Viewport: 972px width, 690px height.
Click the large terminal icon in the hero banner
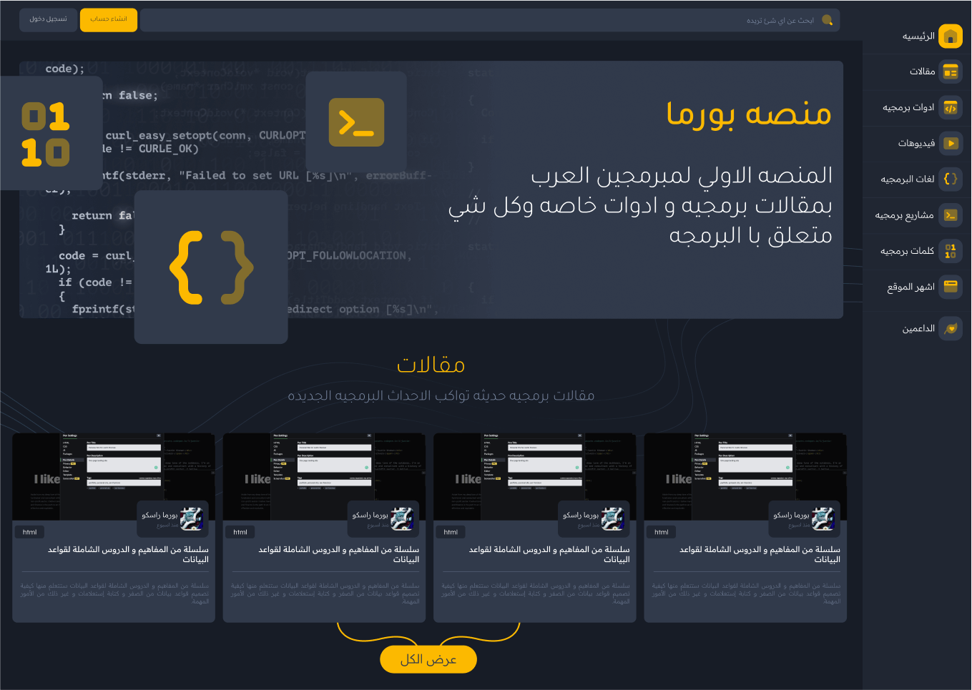point(355,122)
